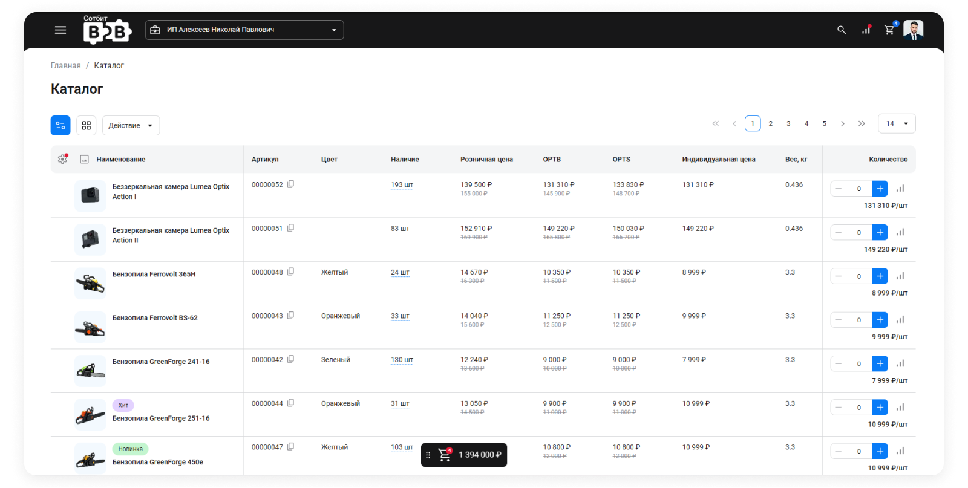The image size is (968, 488).
Task: Switch to the tile grid view
Action: coord(87,125)
